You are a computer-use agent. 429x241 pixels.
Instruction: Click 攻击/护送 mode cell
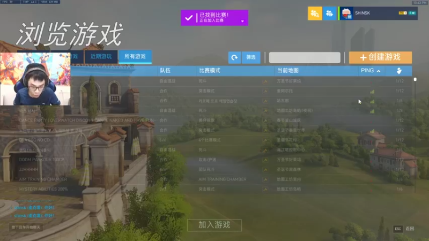coord(208,160)
